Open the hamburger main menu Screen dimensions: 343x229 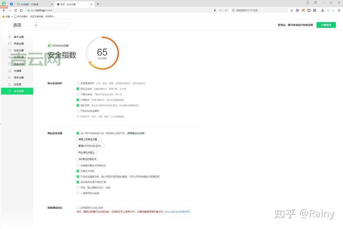tap(339, 10)
